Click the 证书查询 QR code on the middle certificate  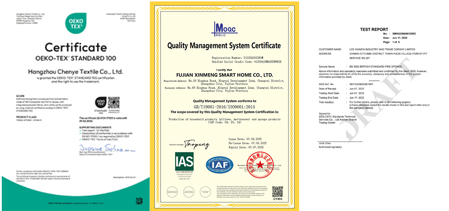[x=278, y=191]
